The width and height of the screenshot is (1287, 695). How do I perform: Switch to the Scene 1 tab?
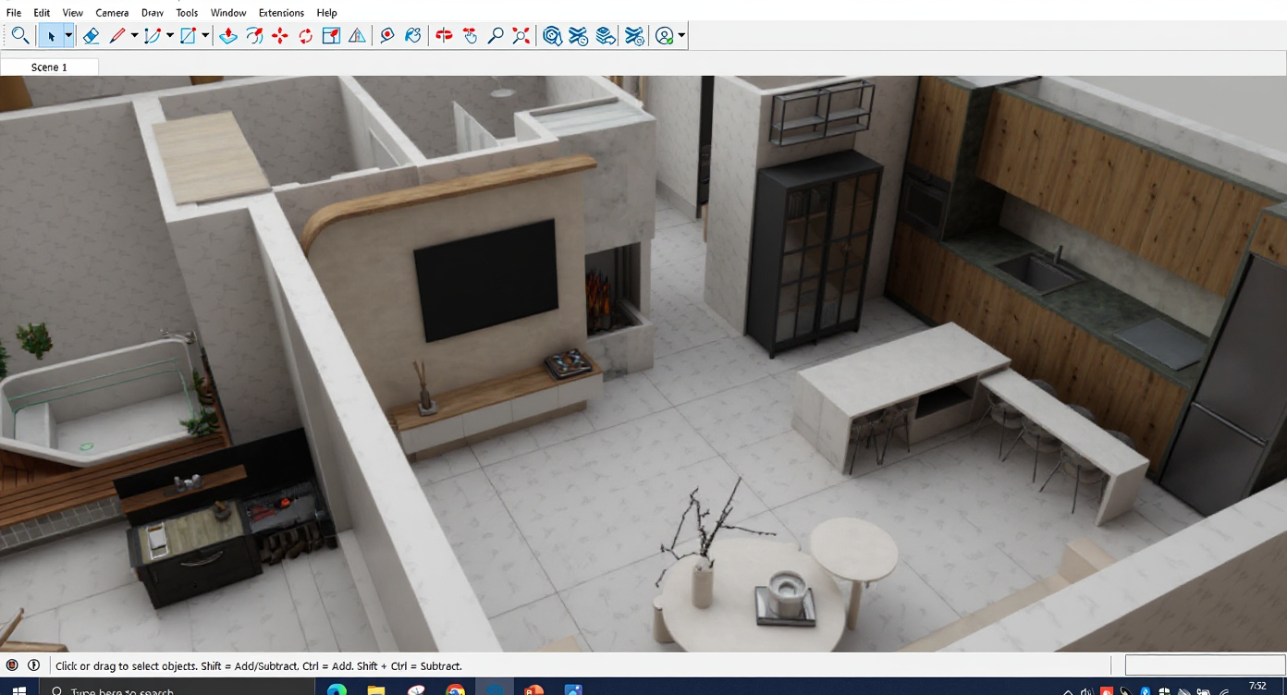49,67
